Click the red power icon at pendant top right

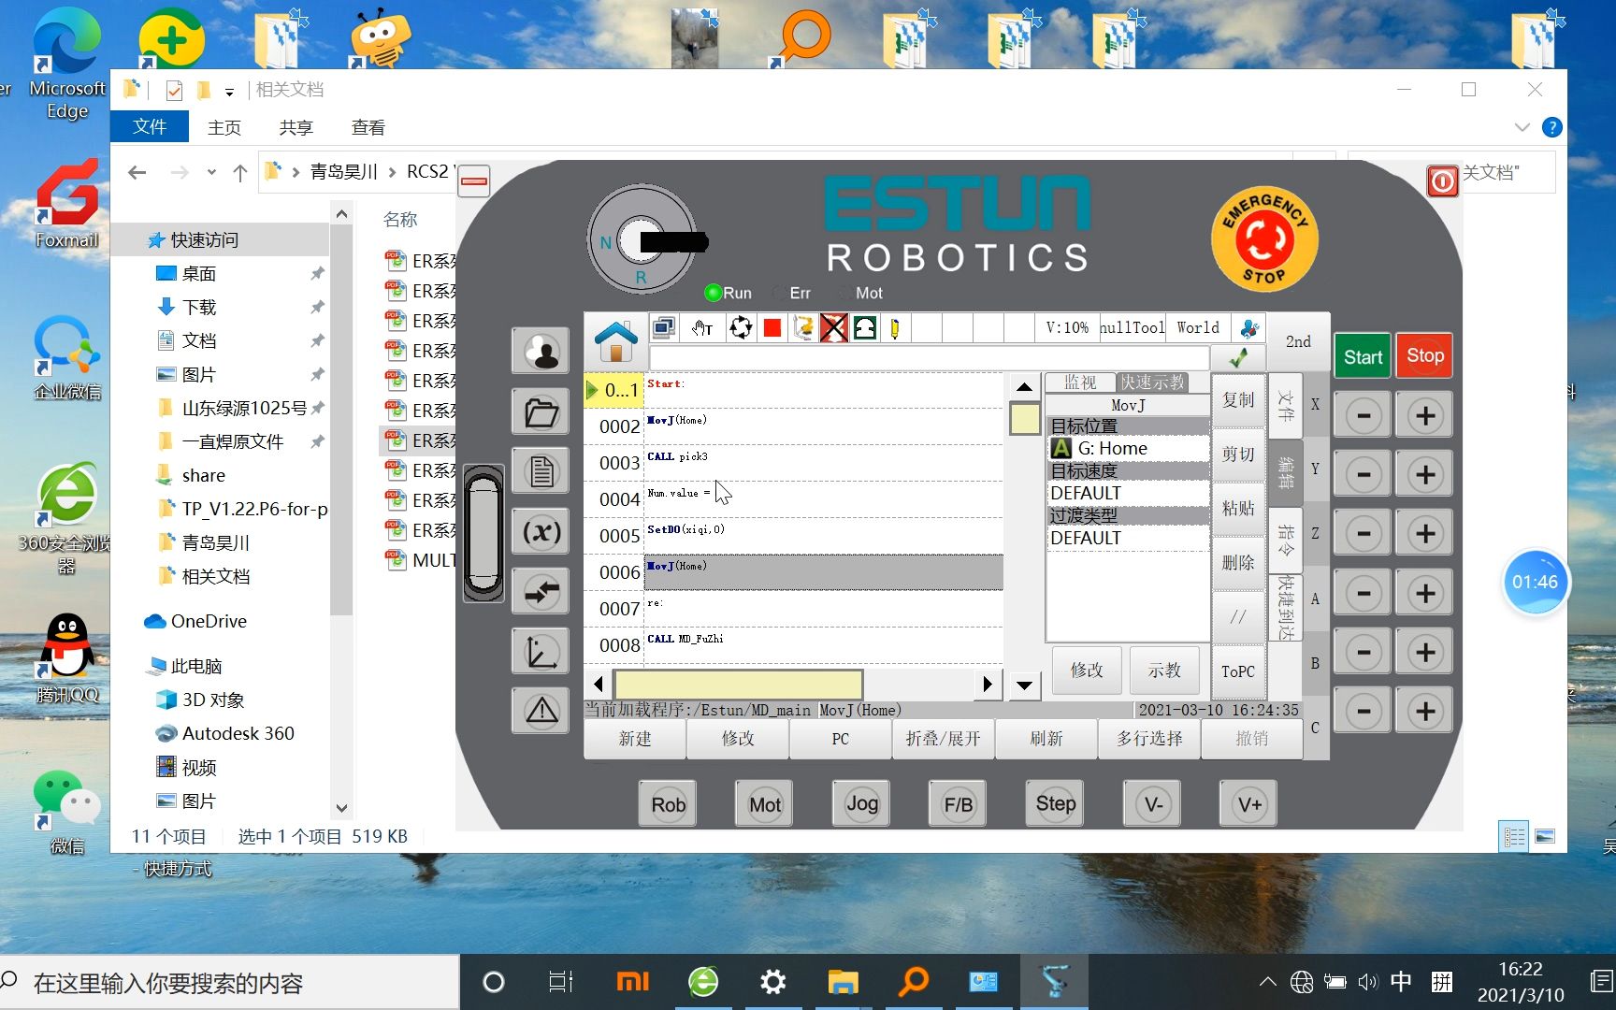(x=1442, y=180)
